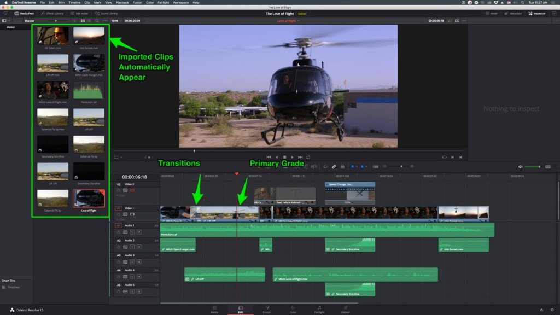Lock the Video 2 track
The width and height of the screenshot is (560, 315).
(119, 190)
